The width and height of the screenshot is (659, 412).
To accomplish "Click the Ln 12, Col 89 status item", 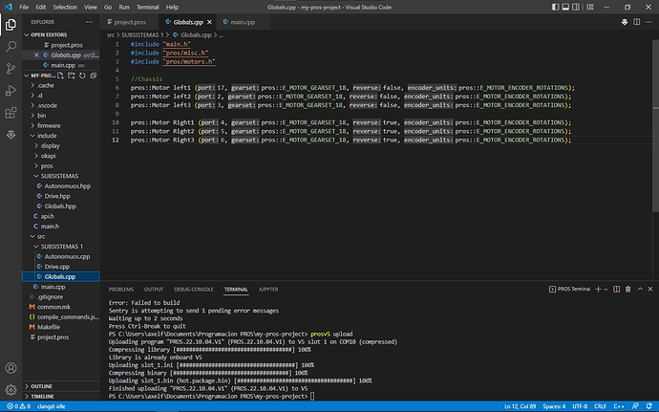I will point(520,406).
